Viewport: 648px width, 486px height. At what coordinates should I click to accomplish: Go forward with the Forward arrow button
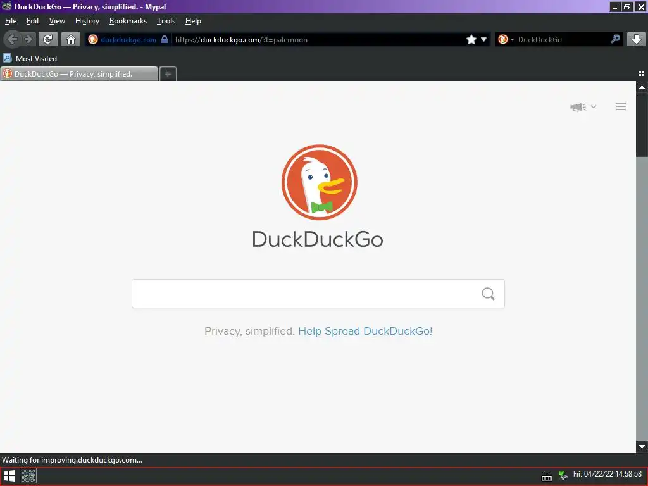point(28,40)
